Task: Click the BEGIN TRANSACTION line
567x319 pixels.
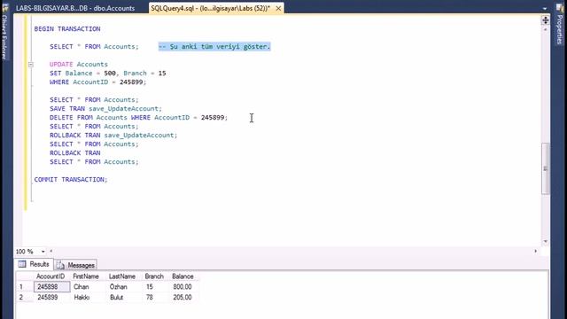Action: pos(67,29)
